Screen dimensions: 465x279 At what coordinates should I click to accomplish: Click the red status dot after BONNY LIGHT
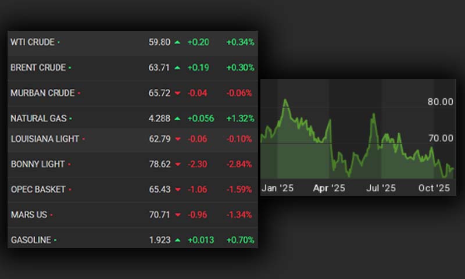coord(69,164)
